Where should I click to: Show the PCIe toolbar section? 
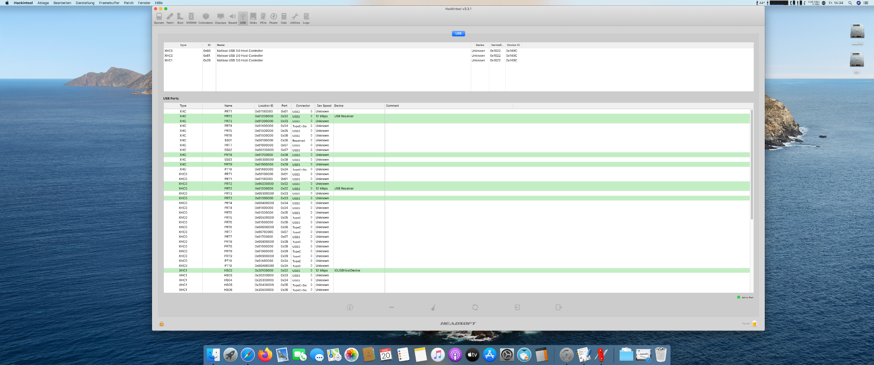click(263, 18)
